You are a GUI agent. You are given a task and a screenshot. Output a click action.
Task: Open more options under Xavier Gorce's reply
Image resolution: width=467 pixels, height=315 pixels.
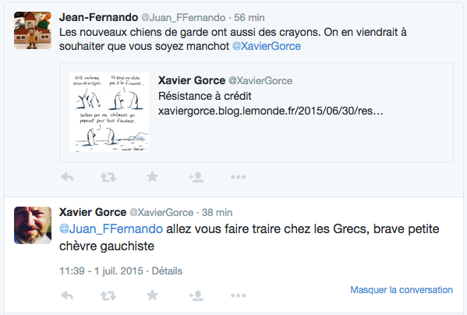click(x=239, y=296)
